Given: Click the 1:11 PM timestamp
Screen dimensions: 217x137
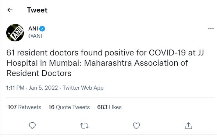Looking at the screenshot, I should coord(15,88).
